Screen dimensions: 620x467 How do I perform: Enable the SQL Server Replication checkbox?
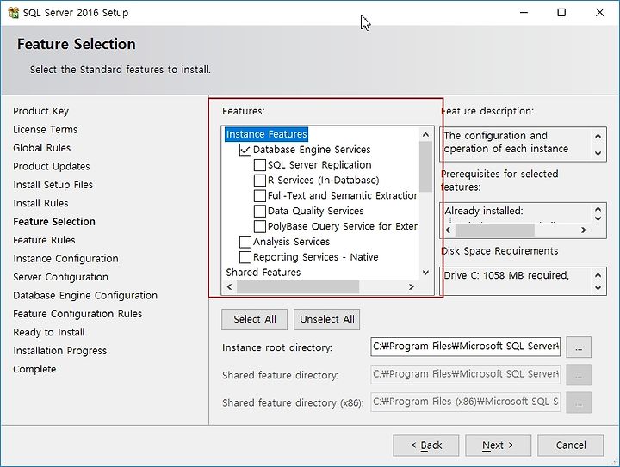260,165
